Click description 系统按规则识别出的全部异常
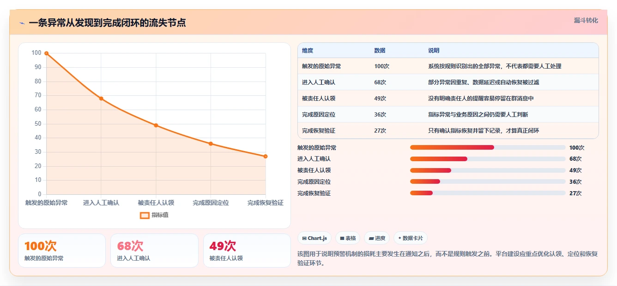Image resolution: width=617 pixels, height=286 pixels. [495, 66]
